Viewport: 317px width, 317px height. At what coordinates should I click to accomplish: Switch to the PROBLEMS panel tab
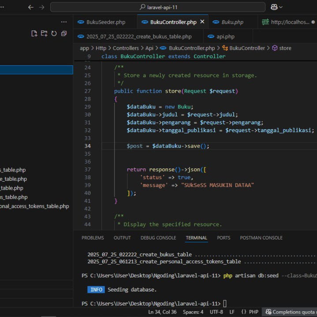[93, 238]
